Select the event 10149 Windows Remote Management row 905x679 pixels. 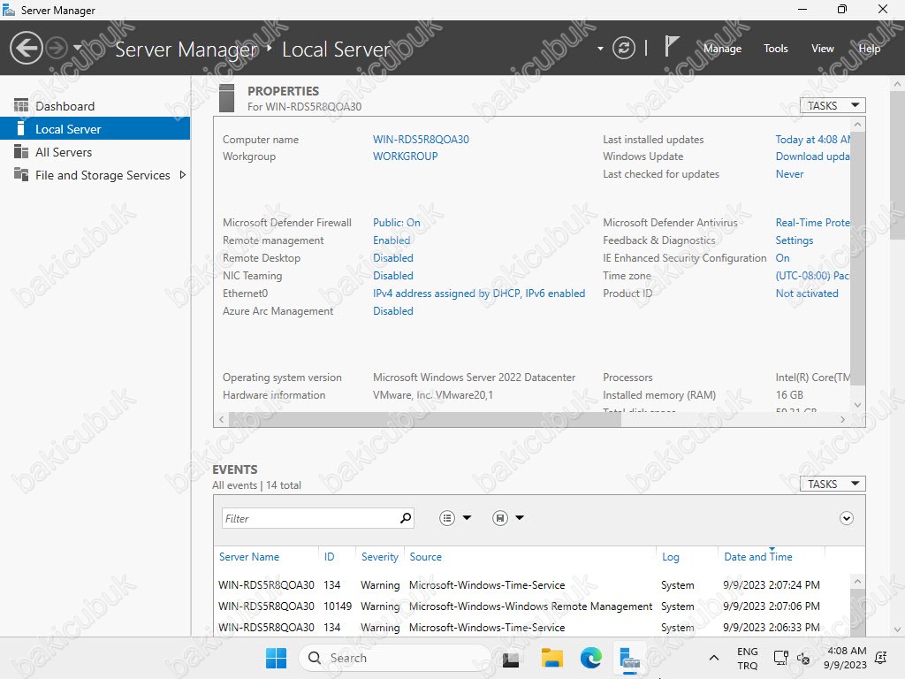pos(531,607)
